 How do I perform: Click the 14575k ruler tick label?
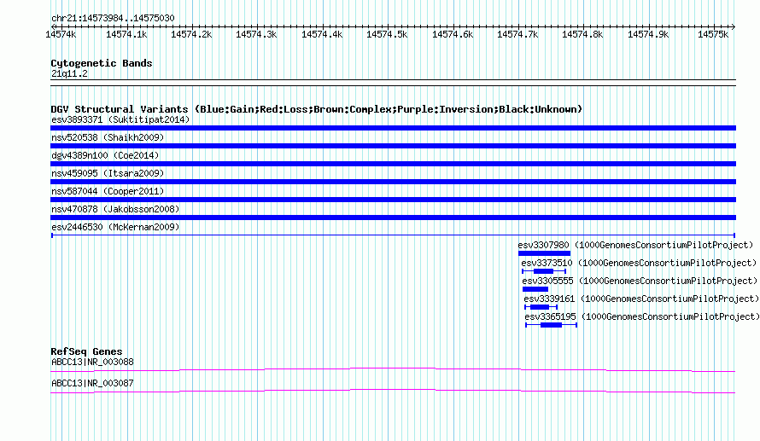[x=713, y=34]
